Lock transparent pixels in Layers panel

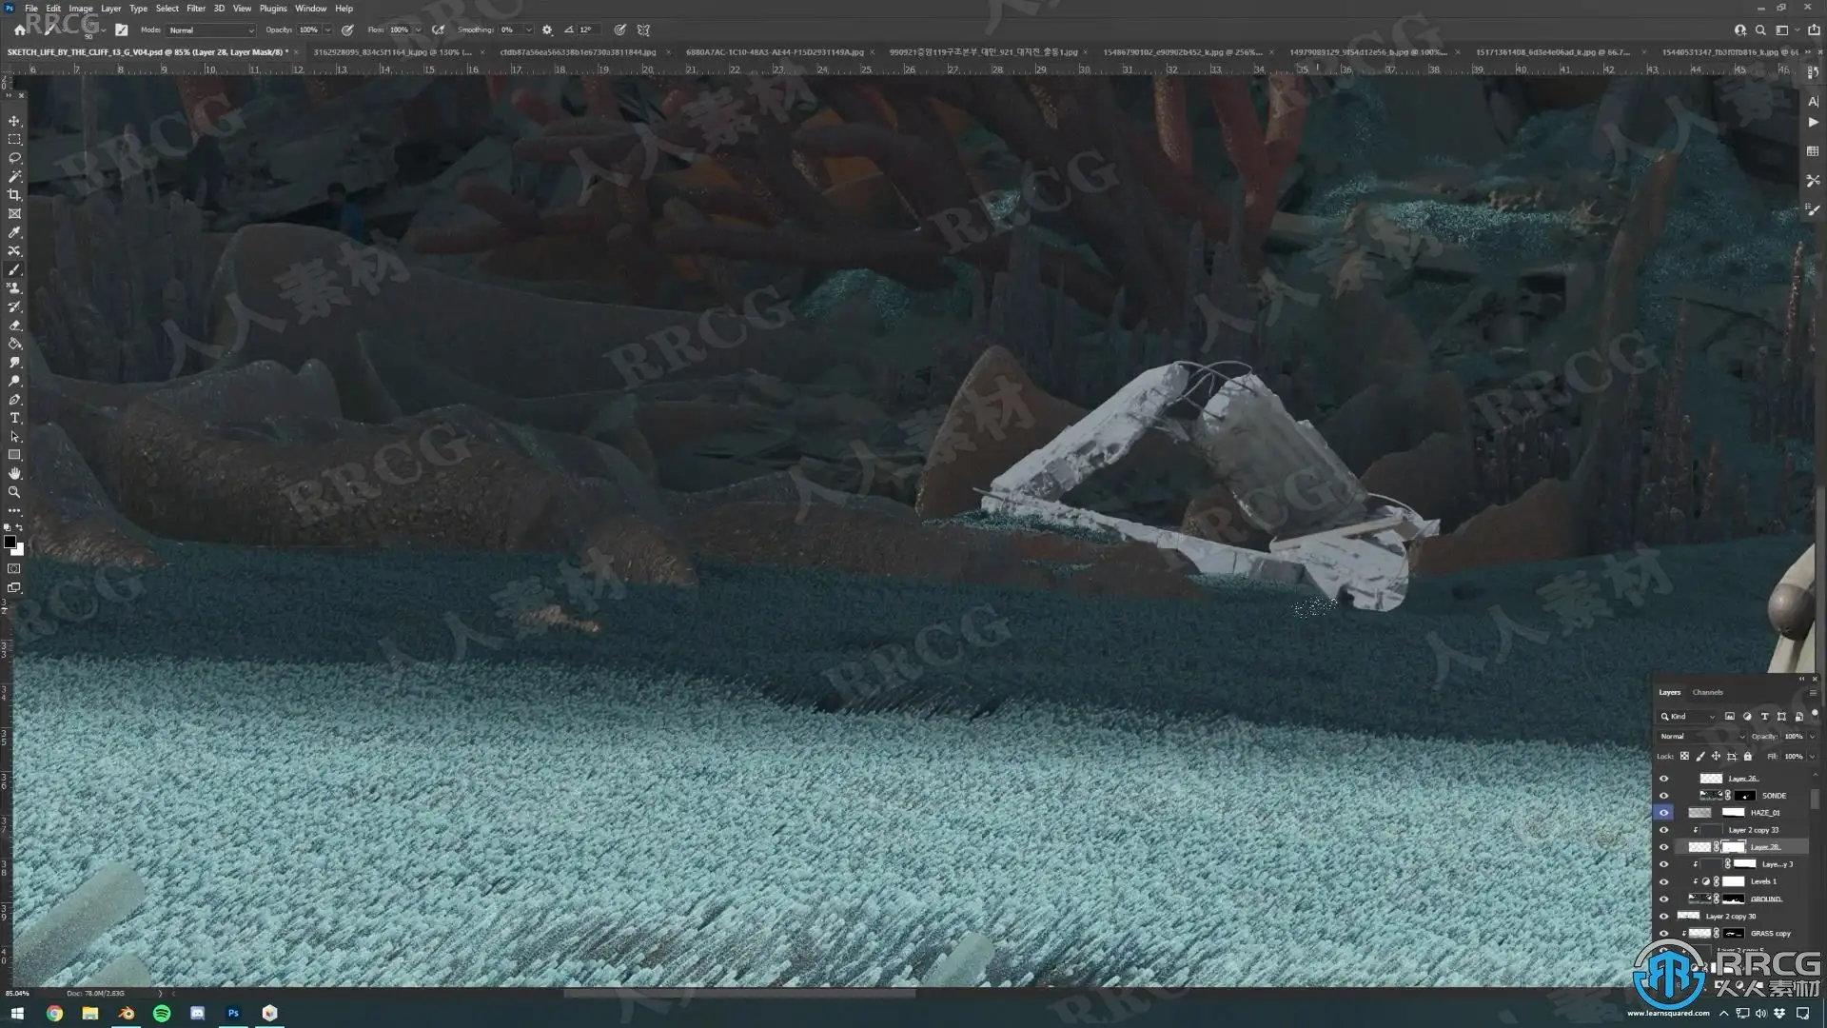[x=1684, y=757]
